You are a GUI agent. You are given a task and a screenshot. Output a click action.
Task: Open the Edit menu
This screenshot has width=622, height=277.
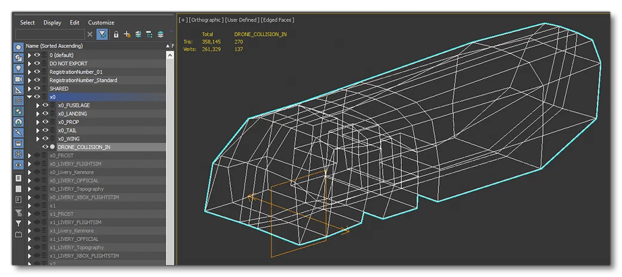75,23
